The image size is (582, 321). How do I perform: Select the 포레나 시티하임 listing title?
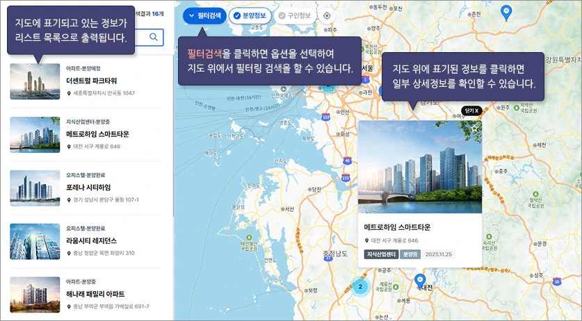[88, 188]
